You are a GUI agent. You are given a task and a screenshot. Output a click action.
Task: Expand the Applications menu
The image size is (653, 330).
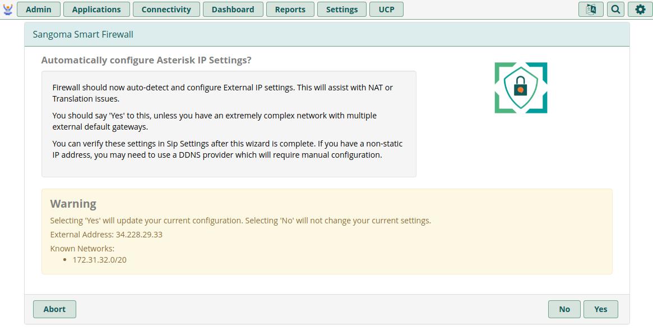click(96, 10)
